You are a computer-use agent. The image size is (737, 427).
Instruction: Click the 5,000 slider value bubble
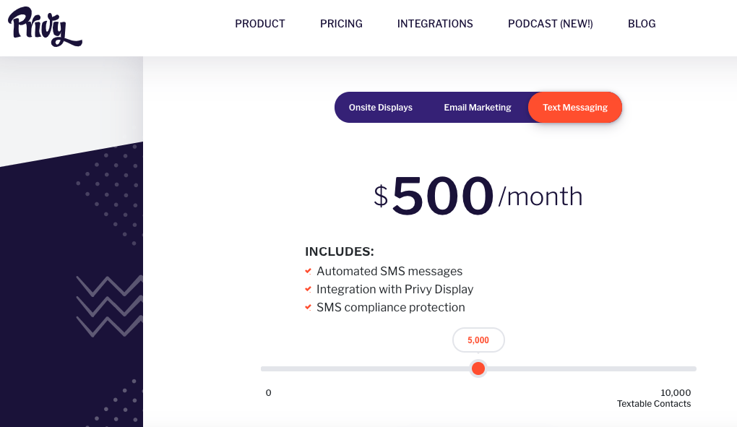click(478, 340)
